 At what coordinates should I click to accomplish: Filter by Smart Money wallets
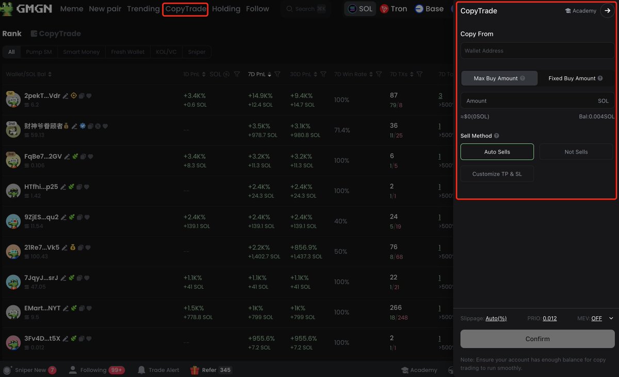[81, 52]
